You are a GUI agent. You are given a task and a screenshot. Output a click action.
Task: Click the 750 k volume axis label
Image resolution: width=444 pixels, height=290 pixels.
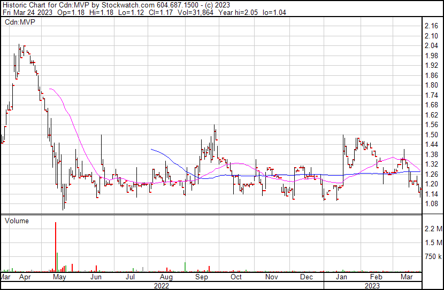point(433,257)
